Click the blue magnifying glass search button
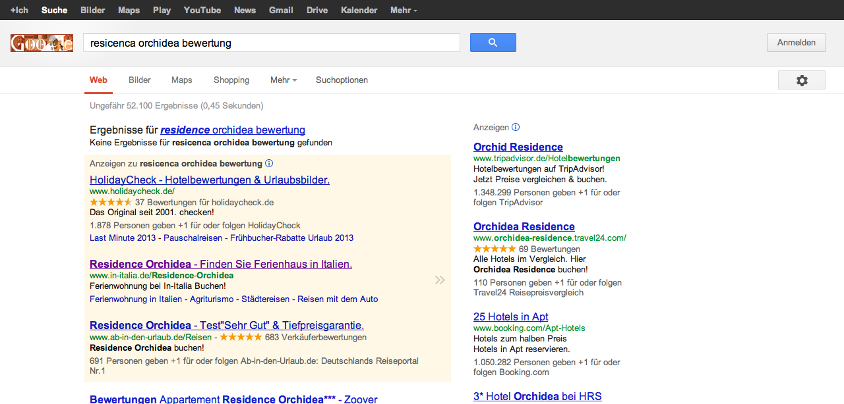 tap(493, 43)
